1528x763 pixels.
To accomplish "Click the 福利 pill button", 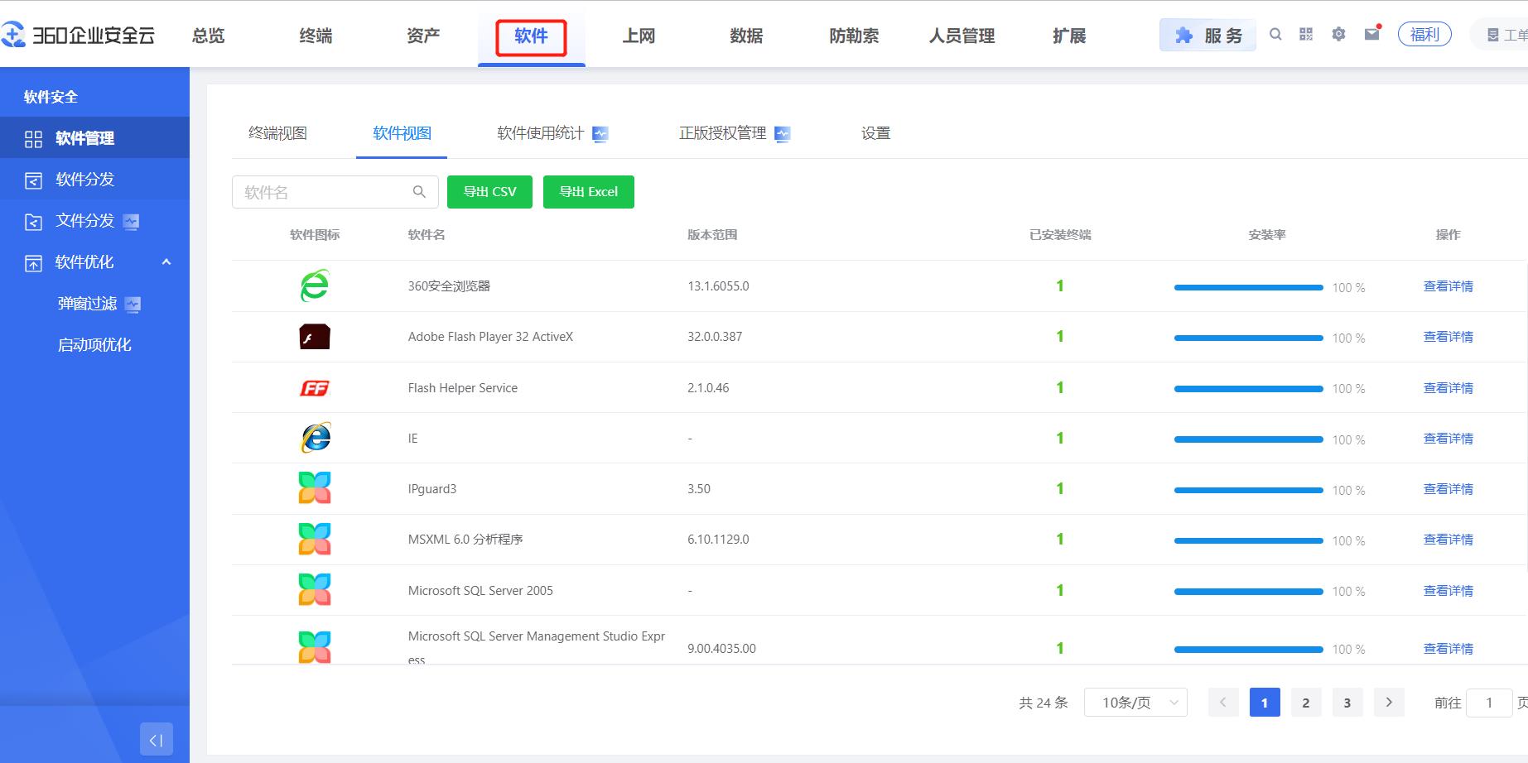I will [x=1424, y=34].
